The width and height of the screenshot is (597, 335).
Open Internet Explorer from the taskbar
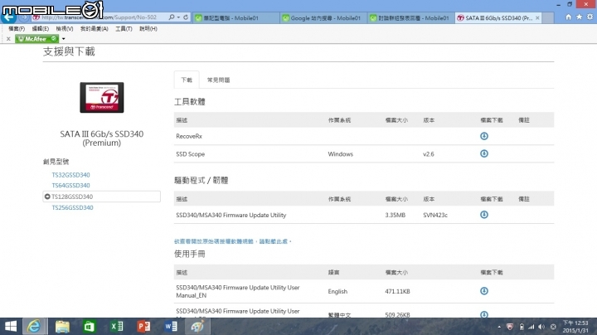click(34, 326)
